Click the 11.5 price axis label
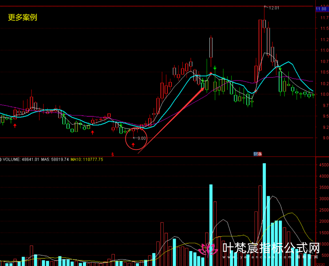The height and width of the screenshot is (266, 329). click(x=324, y=28)
